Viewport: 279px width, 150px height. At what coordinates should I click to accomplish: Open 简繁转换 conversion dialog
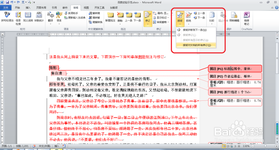tap(95, 22)
